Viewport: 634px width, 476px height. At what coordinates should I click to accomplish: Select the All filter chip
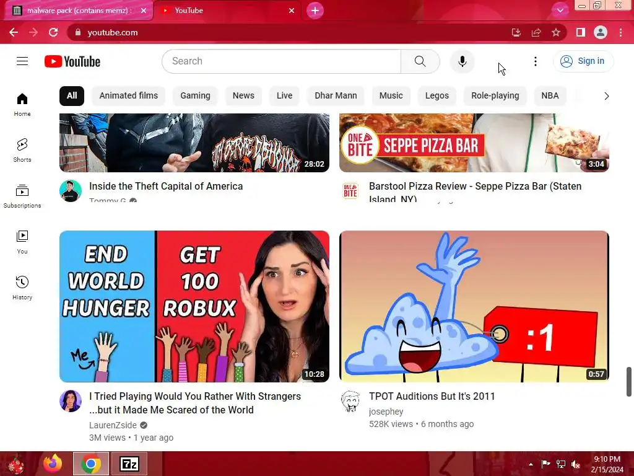tap(72, 96)
